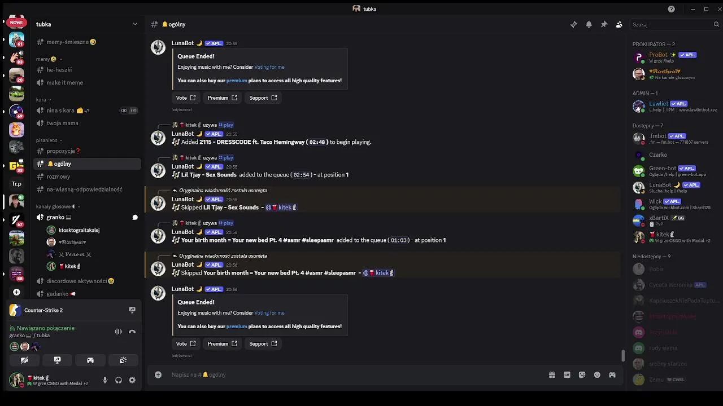Show pinned messages
Screen dimensions: 723x406
604,25
